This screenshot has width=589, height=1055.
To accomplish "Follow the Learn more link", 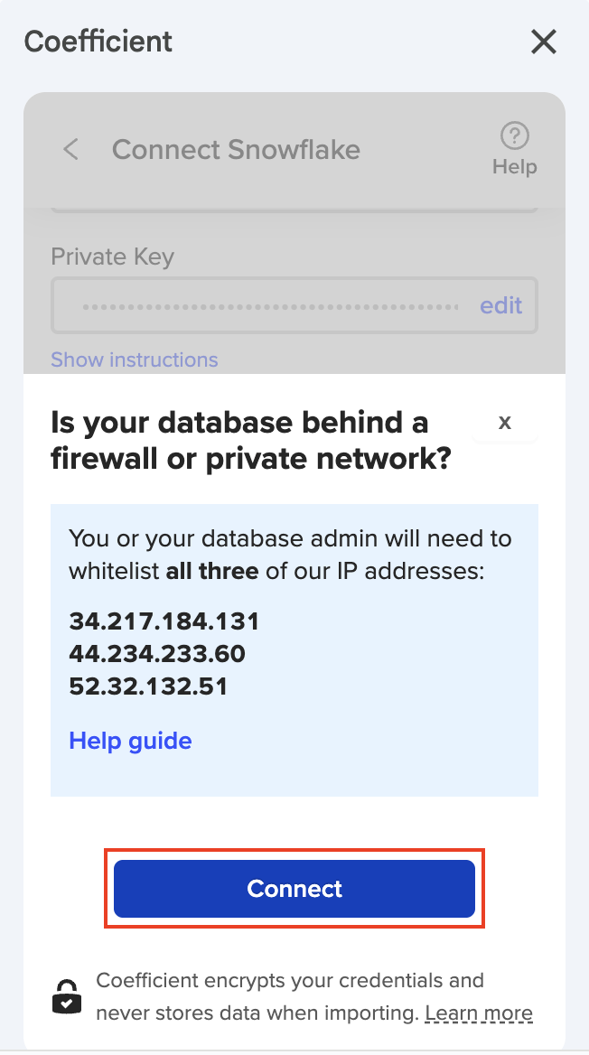I will pyautogui.click(x=479, y=1013).
